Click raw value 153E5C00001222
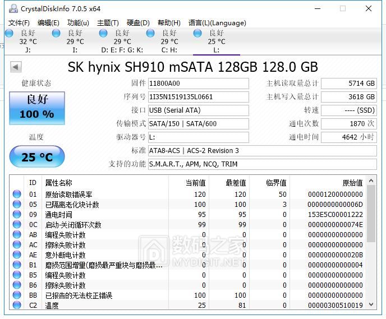Screen dimensions: 386x319 tap(336, 215)
